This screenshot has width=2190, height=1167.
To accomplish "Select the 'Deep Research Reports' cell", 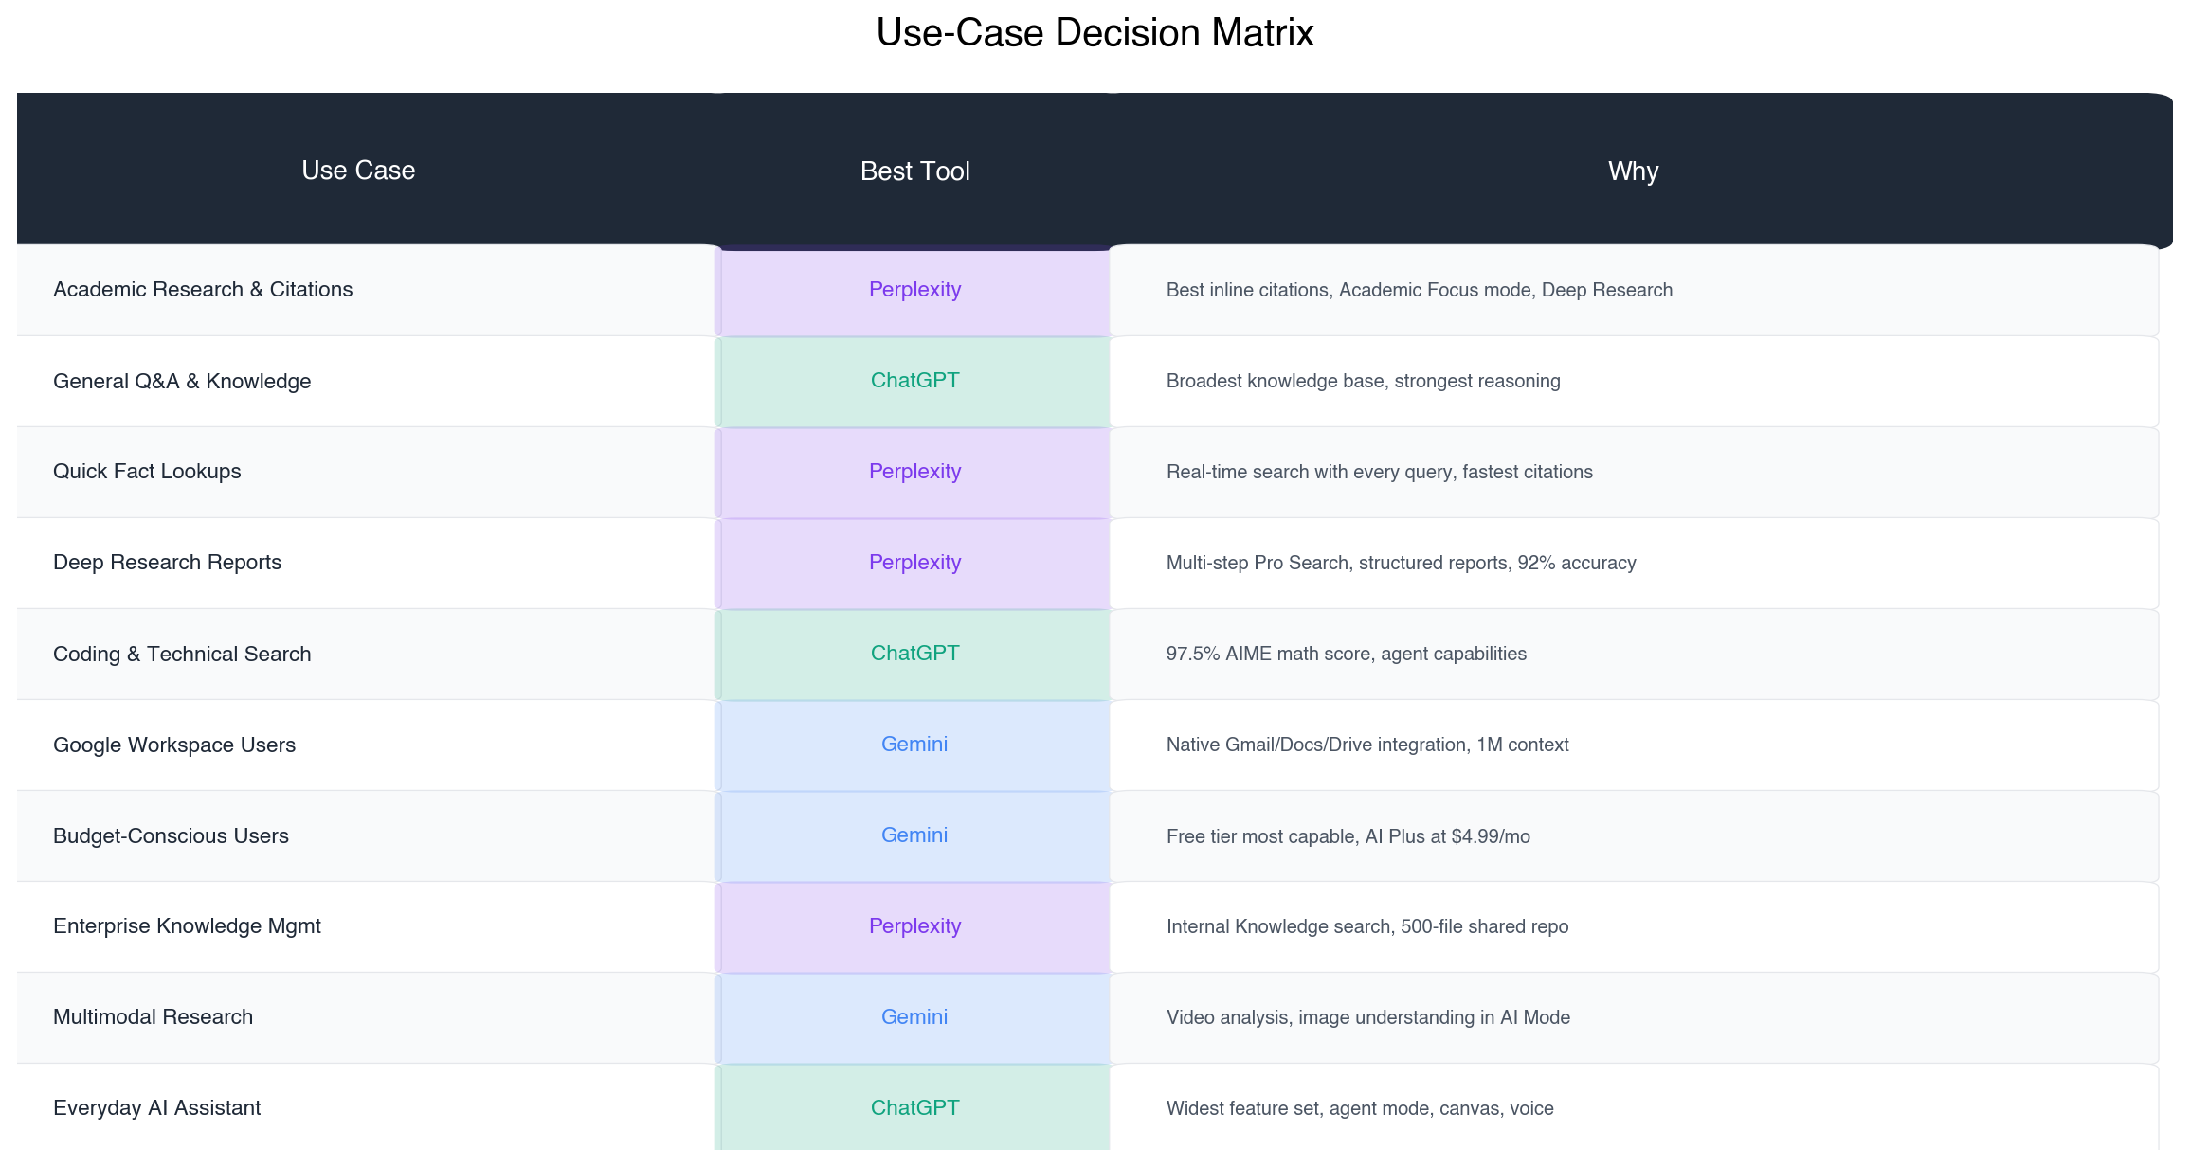I will [x=366, y=563].
